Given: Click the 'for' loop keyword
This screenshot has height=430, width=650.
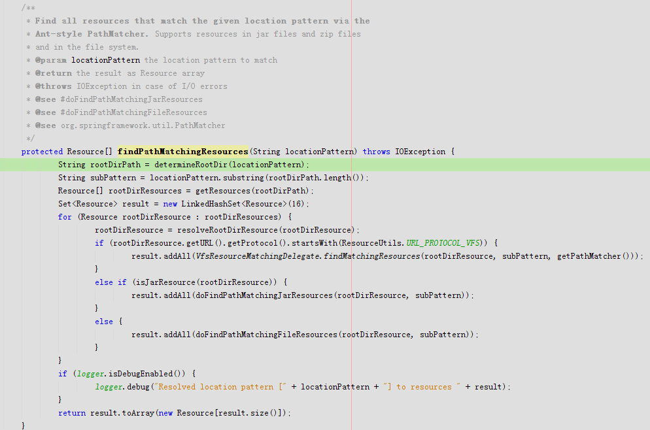Looking at the screenshot, I should [x=65, y=217].
